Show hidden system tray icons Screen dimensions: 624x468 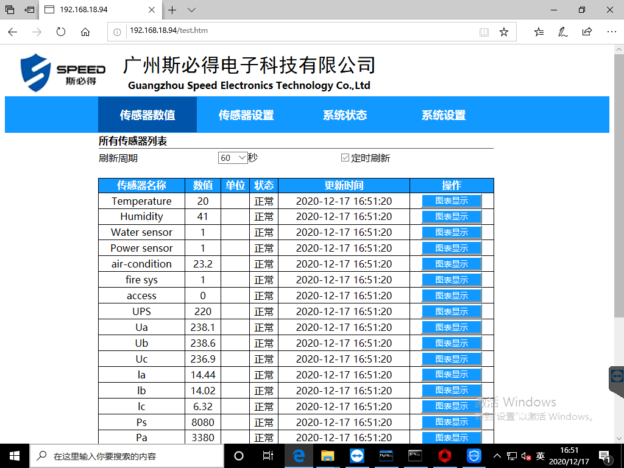coord(497,456)
